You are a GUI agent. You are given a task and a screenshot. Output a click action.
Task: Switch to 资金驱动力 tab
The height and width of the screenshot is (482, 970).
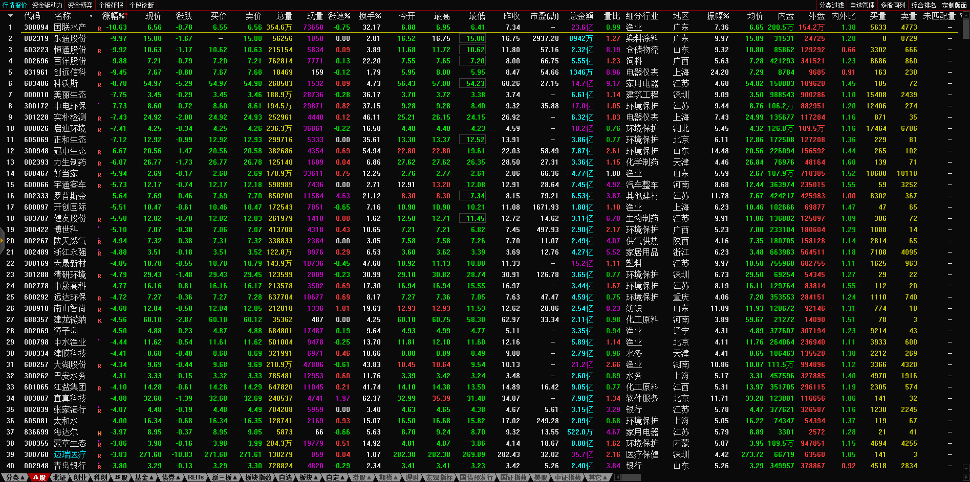[47, 5]
